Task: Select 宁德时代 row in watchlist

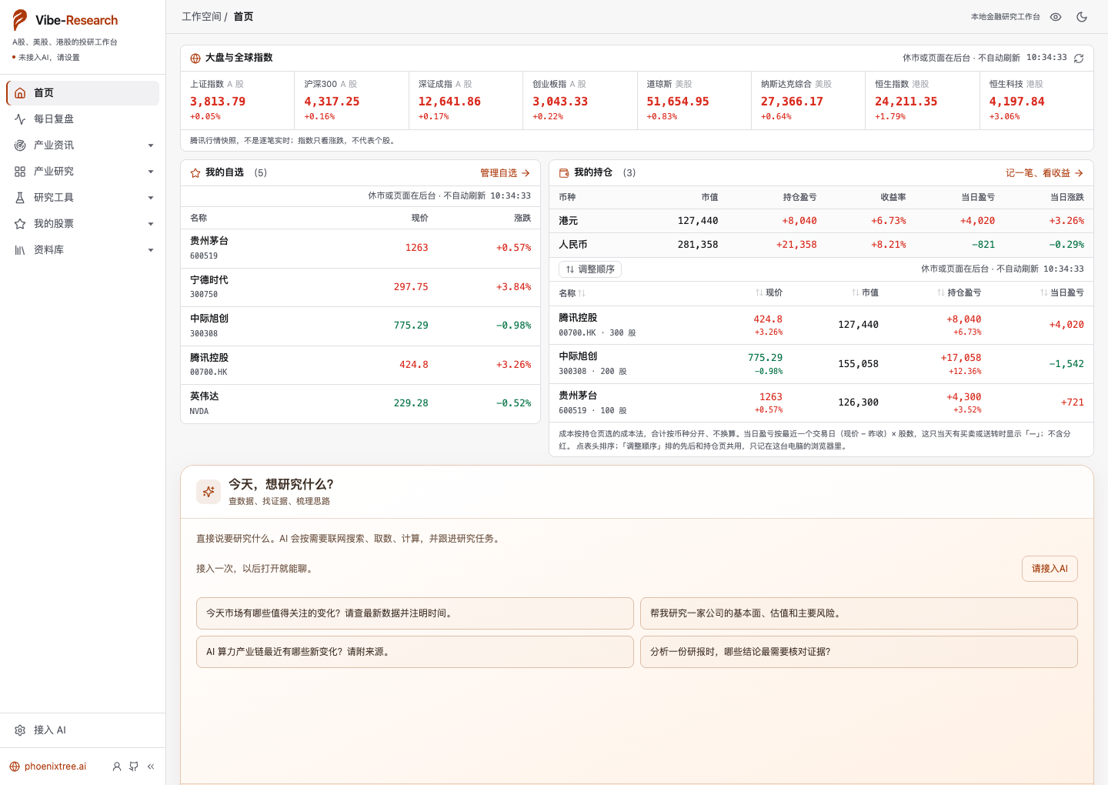Action: click(360, 288)
